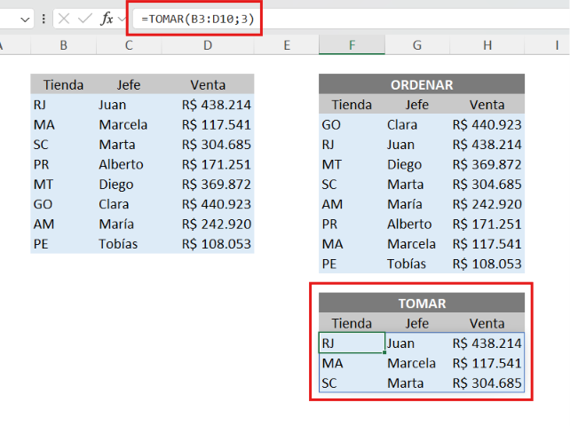Select source cell R$ 369.872

click(x=208, y=185)
